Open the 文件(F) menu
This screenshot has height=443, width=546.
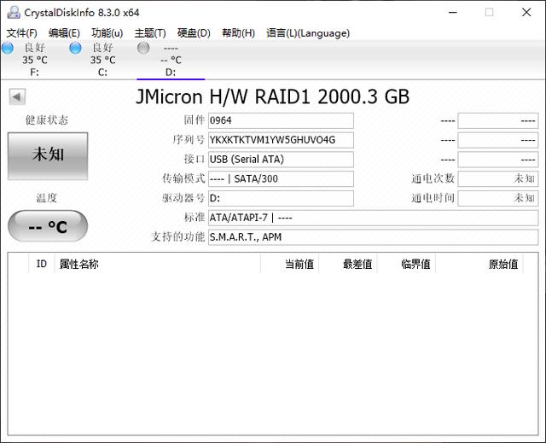(21, 33)
